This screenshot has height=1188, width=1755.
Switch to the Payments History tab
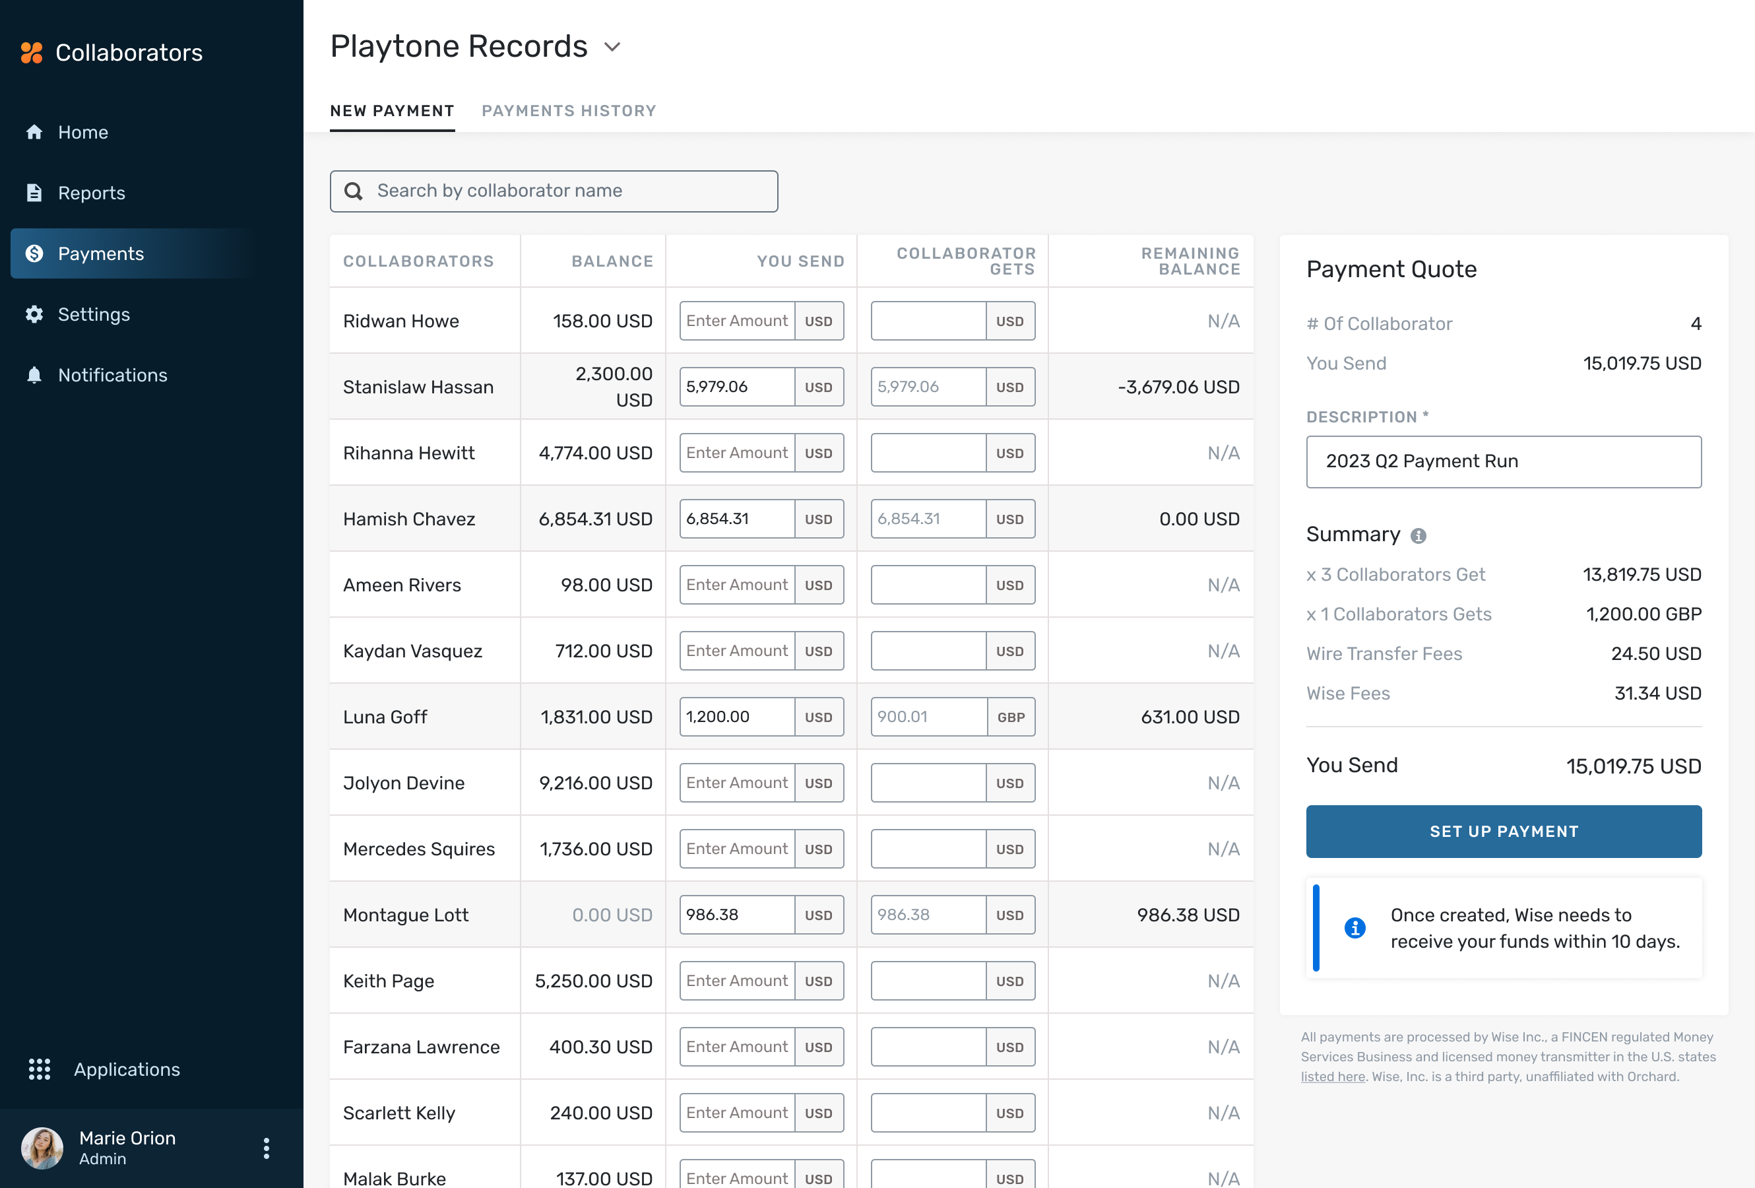569,110
